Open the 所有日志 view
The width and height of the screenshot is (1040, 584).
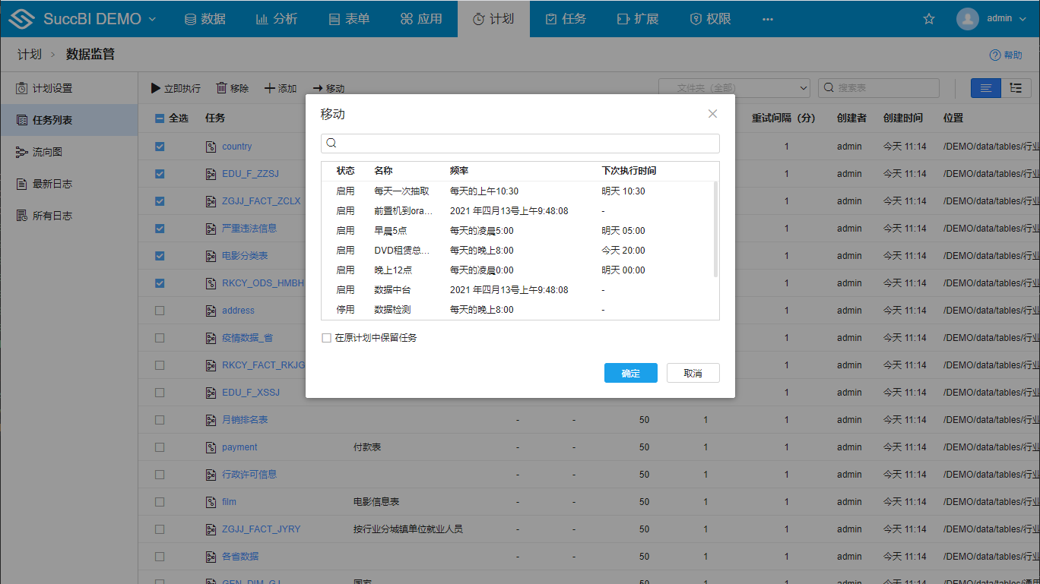48,215
